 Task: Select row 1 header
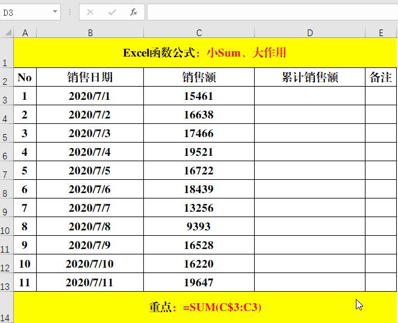click(x=7, y=53)
